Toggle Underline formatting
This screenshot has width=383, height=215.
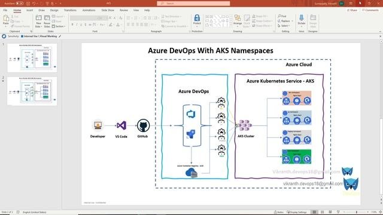[81, 24]
